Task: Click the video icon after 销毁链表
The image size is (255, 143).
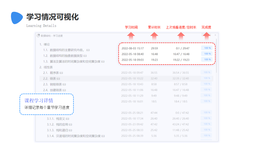Action: 64,84
